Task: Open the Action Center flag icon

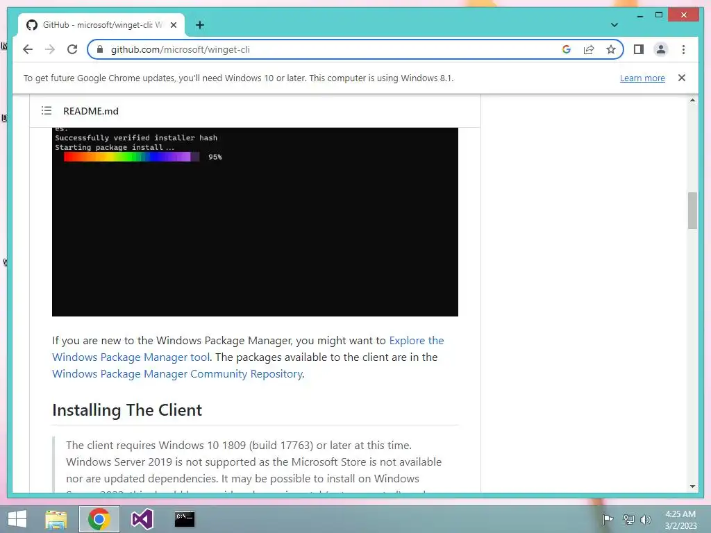Action: pos(608,519)
